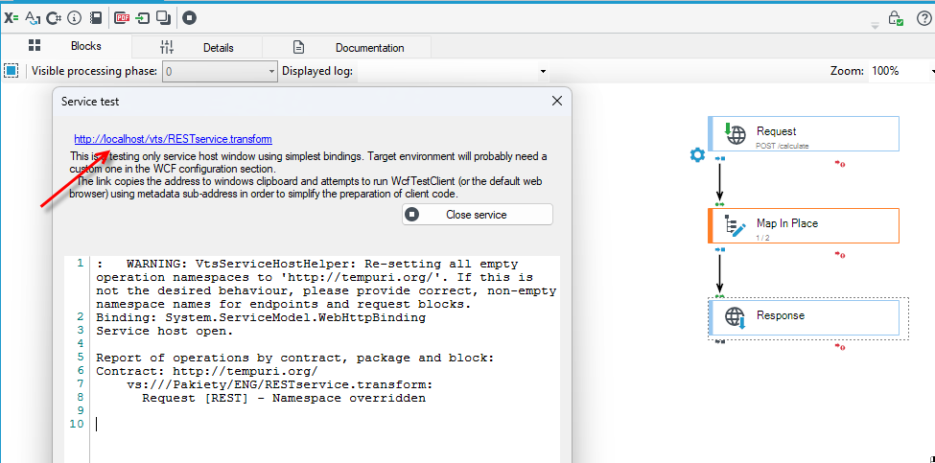Select the Response block
Viewport: 935px width, 463px height.
tap(804, 317)
